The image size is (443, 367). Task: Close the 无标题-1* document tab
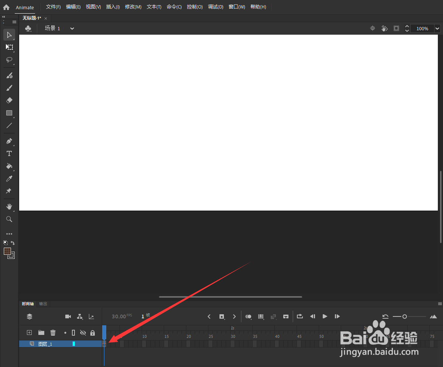click(x=46, y=18)
